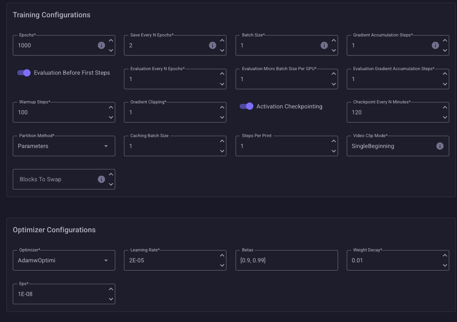Click the Batch Size info icon

pyautogui.click(x=324, y=46)
